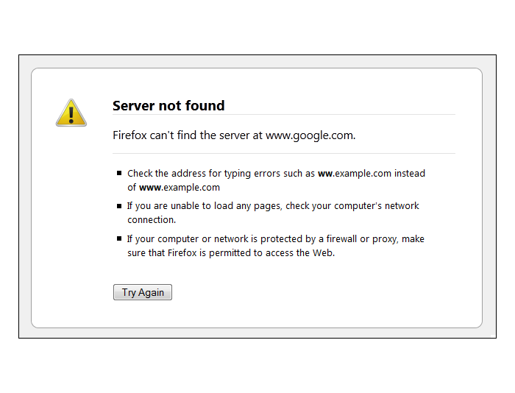Click 'If your computer or network' text
515x393 pixels.
click(188, 239)
